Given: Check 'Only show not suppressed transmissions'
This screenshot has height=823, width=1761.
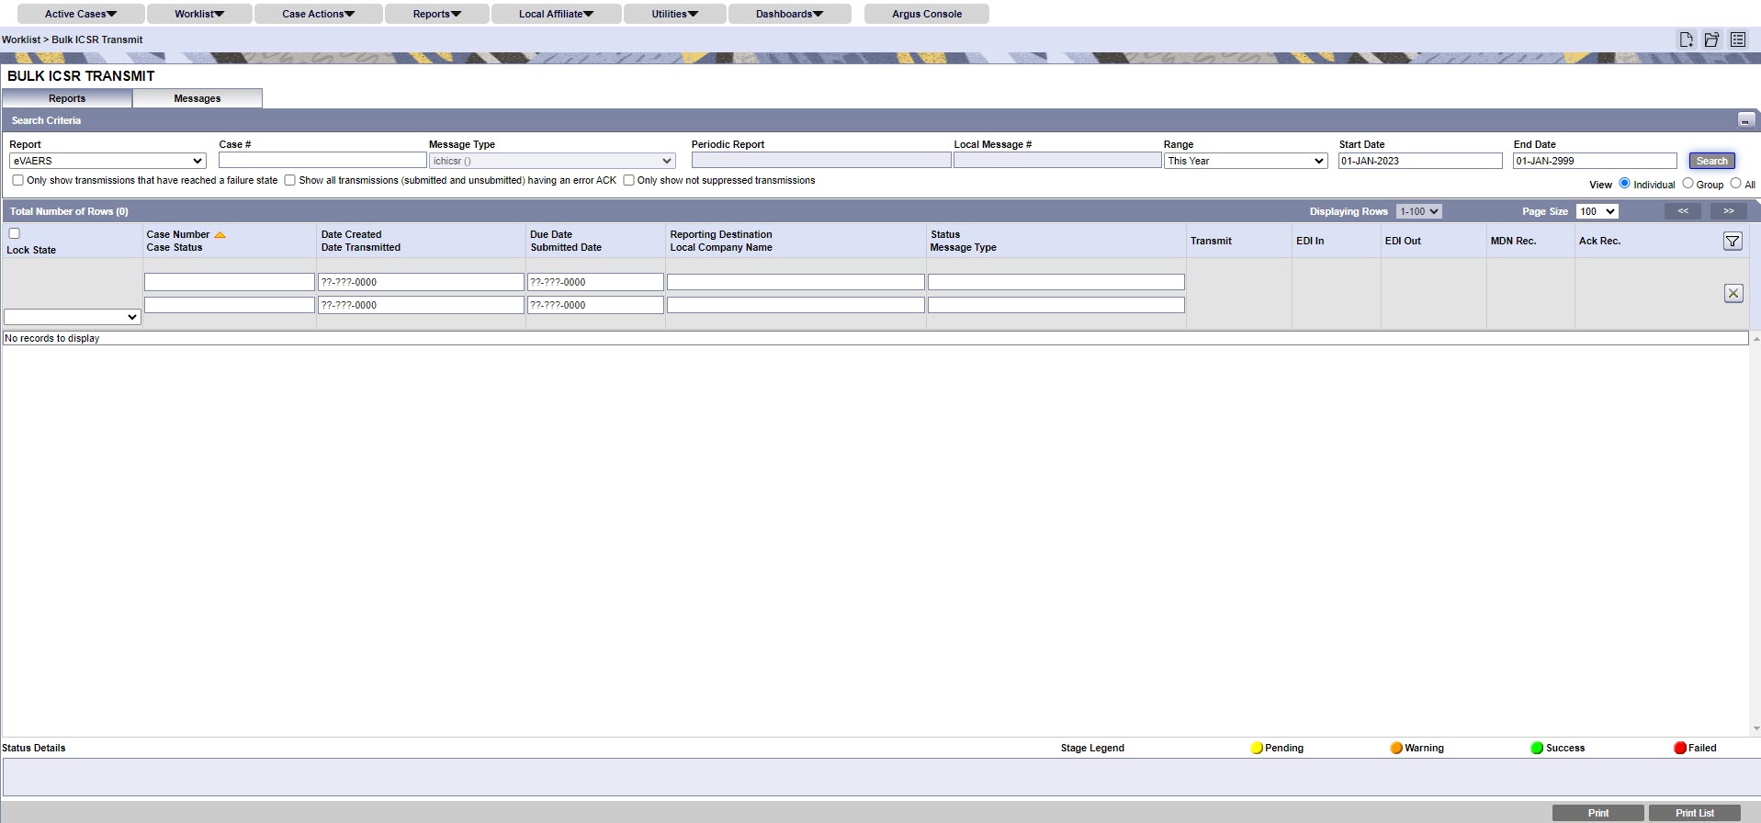Looking at the screenshot, I should point(628,180).
